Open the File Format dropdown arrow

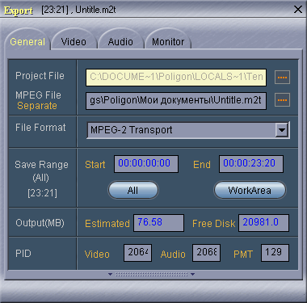pyautogui.click(x=282, y=130)
